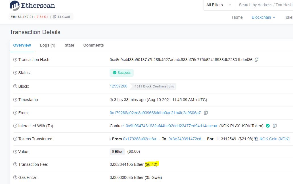Click the Home navigation link

coord(237,17)
